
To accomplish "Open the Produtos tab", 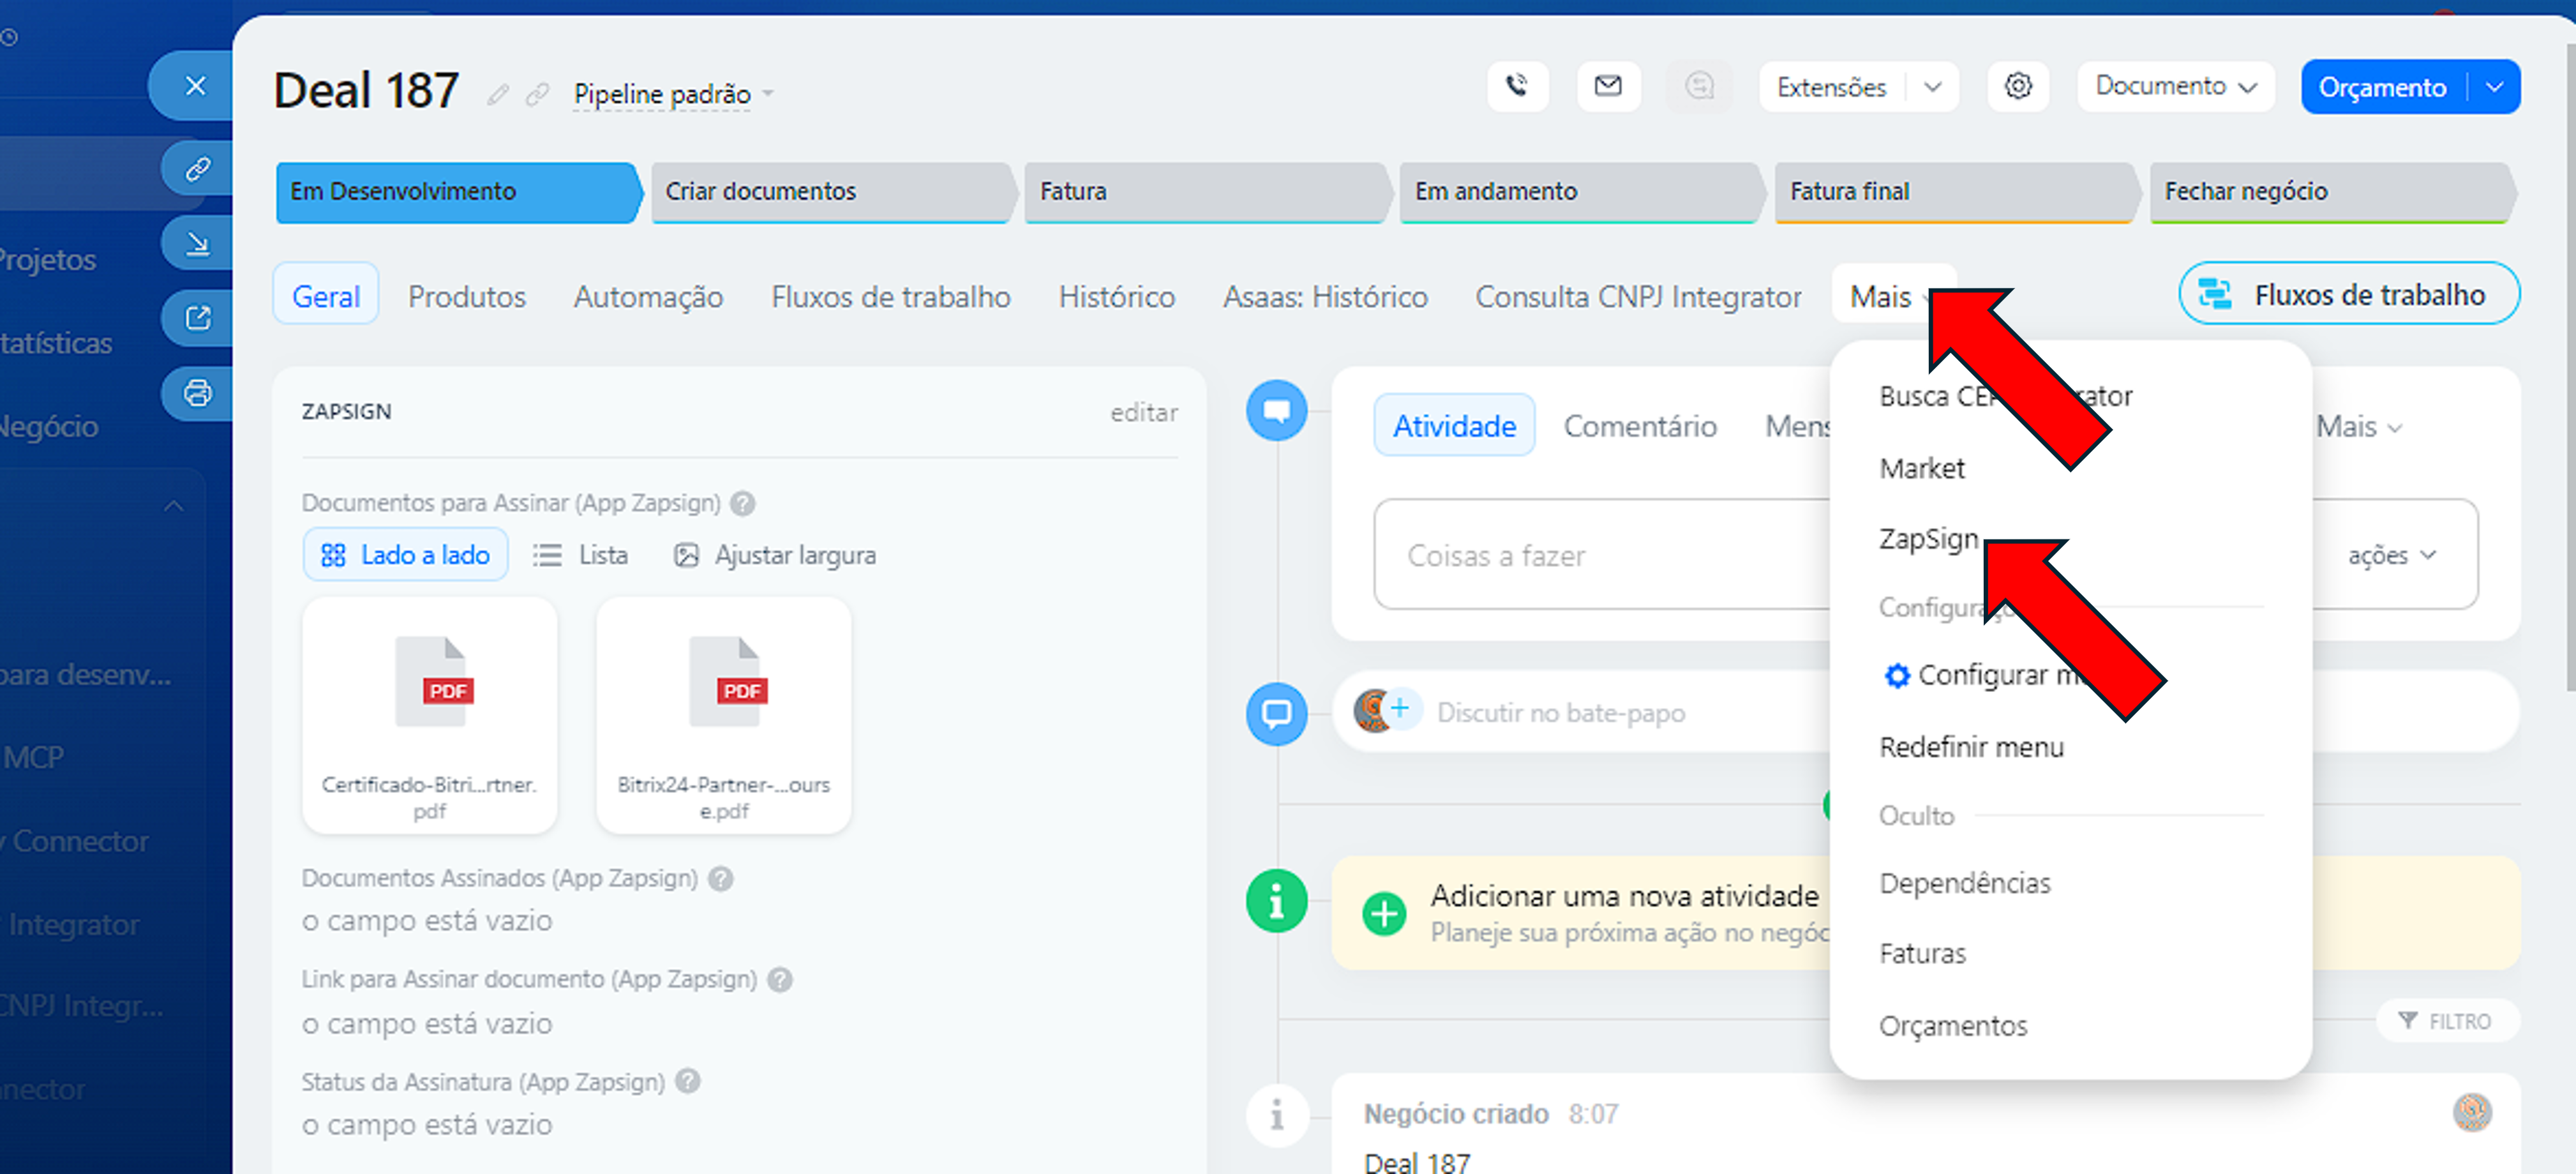I will (x=466, y=297).
